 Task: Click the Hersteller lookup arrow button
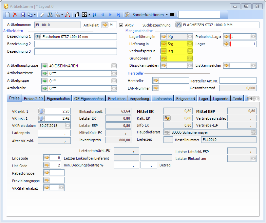click(x=156, y=80)
